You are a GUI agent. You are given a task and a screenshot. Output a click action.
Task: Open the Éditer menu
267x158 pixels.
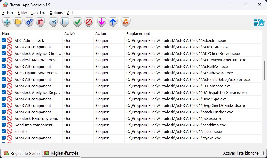[x=22, y=13]
